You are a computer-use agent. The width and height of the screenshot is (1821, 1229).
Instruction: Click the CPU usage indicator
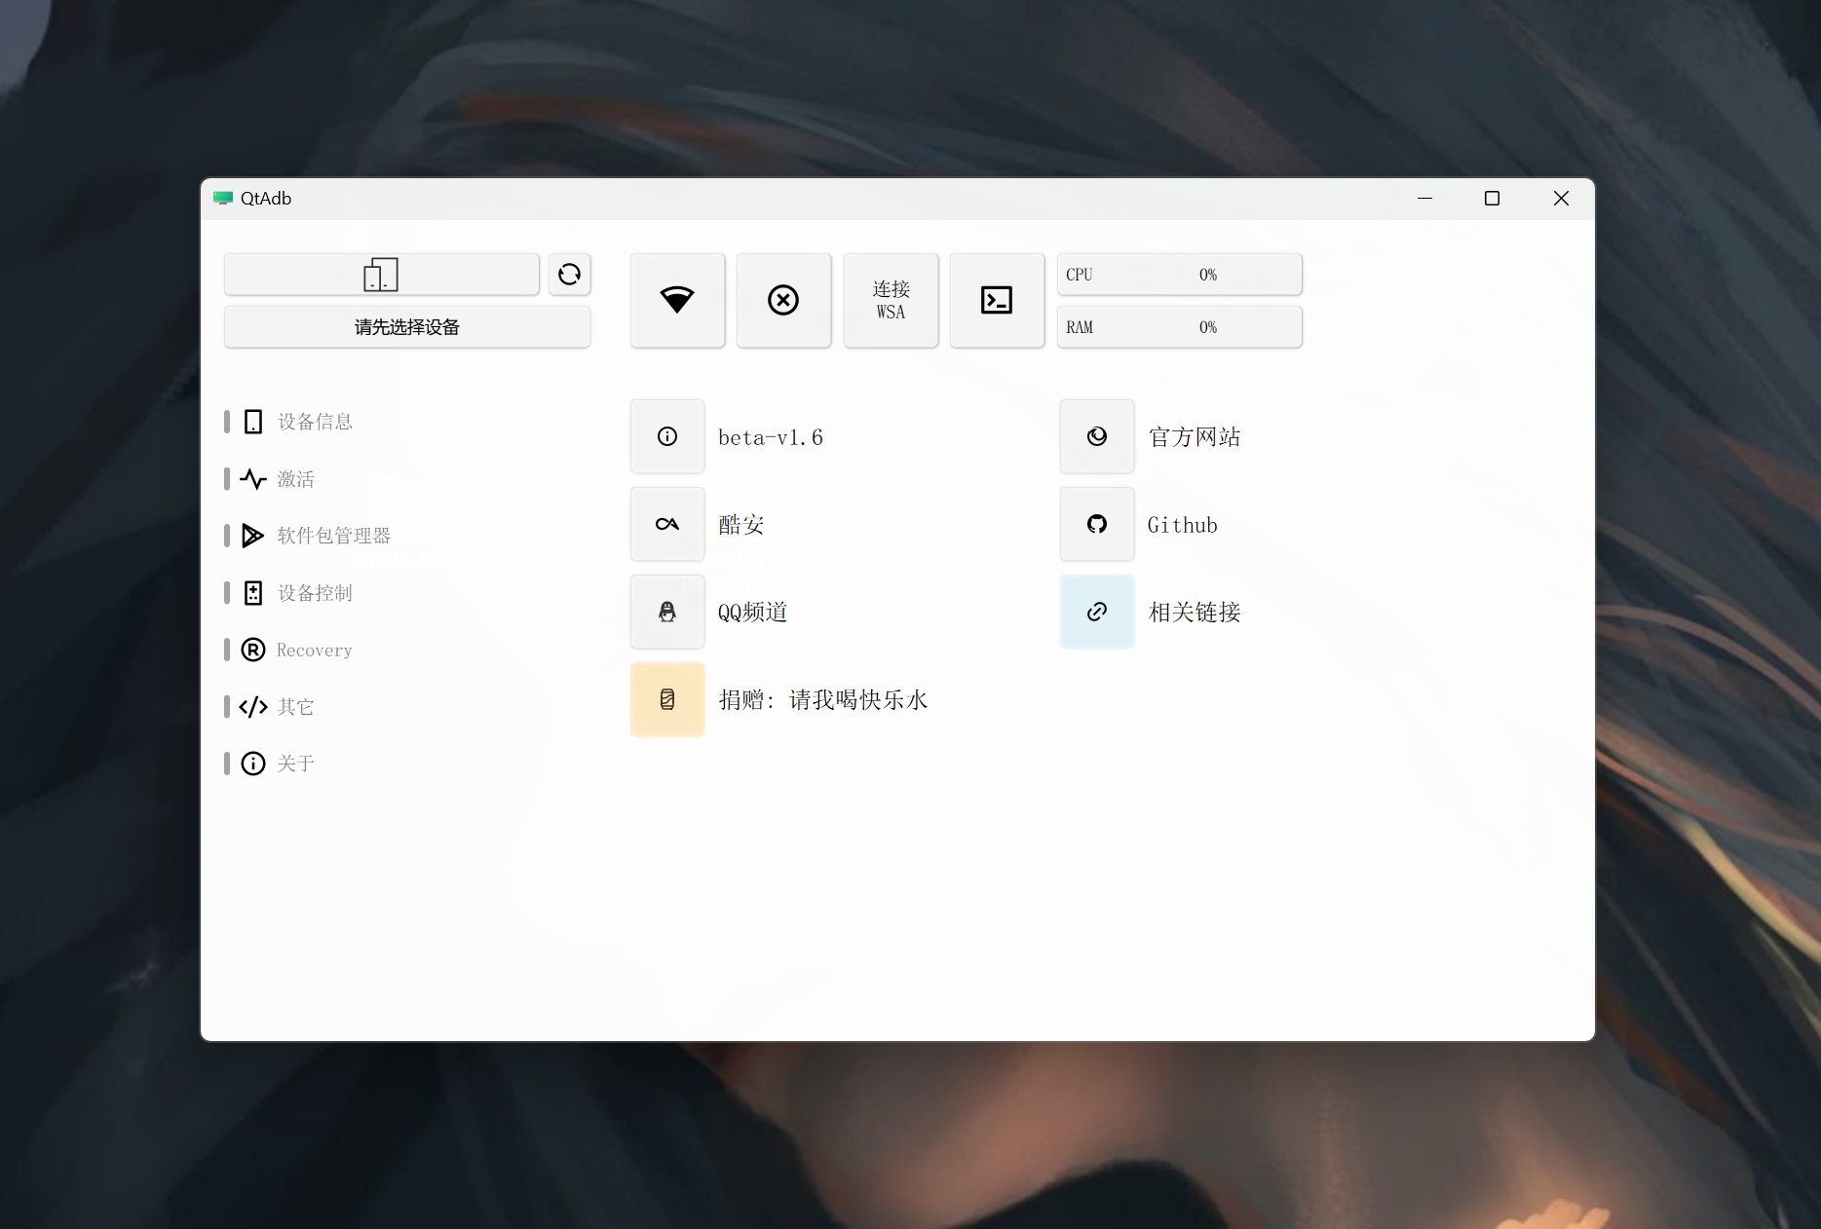point(1179,275)
